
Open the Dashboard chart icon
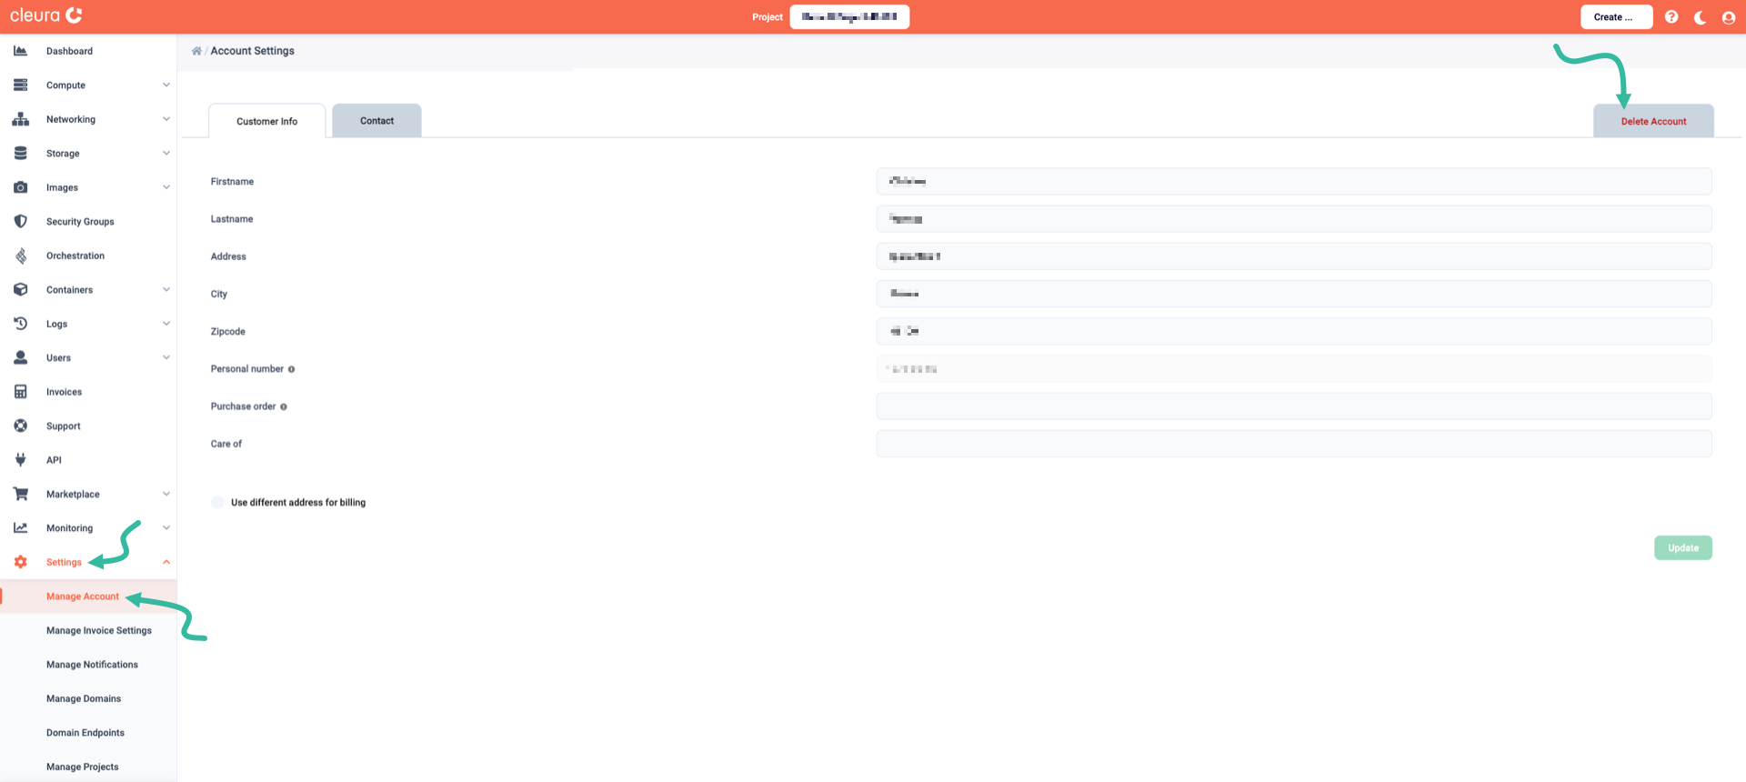(20, 51)
